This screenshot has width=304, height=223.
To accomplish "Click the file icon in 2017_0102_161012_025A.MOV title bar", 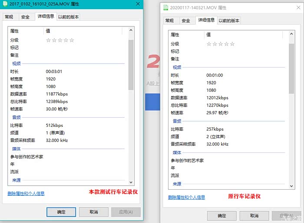I will click(x=5, y=4).
